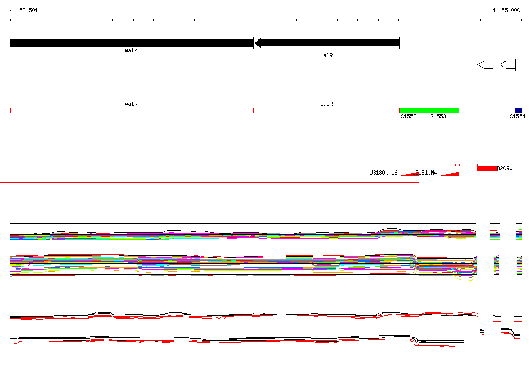
Task: Click the D2090 label
Action: pyautogui.click(x=505, y=168)
